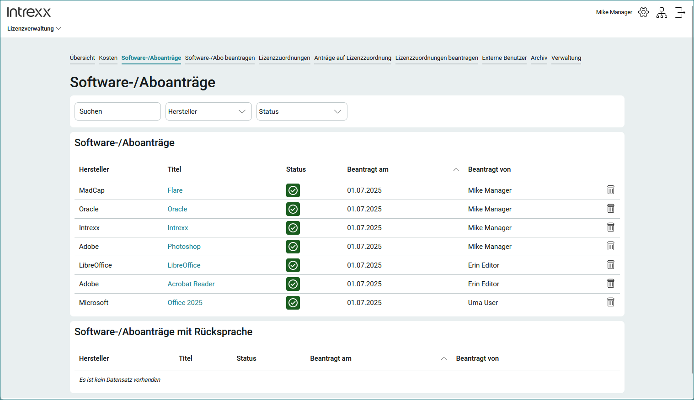This screenshot has width=694, height=400.
Task: Click the logout icon
Action: coord(680,12)
